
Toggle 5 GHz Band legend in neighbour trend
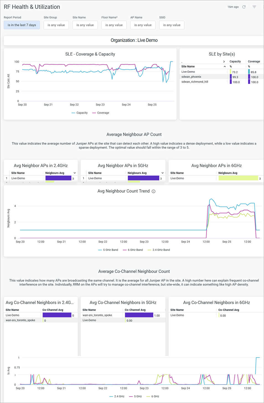coord(108,250)
